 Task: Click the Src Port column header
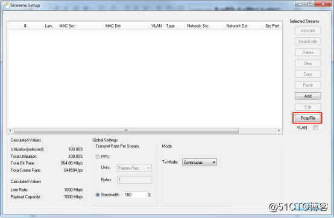pyautogui.click(x=273, y=26)
